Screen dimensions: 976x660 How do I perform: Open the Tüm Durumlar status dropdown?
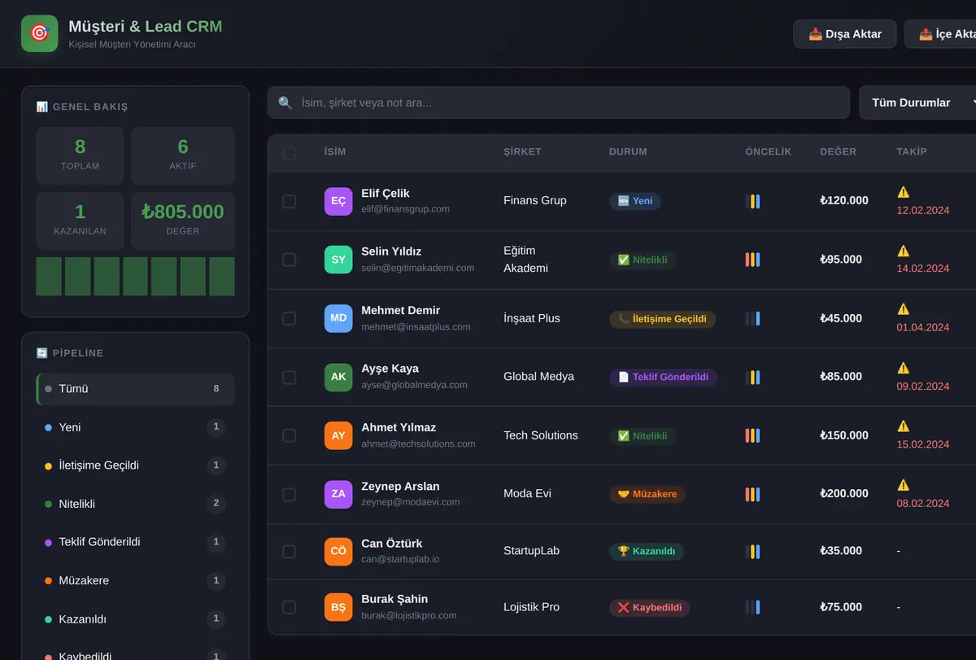[x=919, y=103]
